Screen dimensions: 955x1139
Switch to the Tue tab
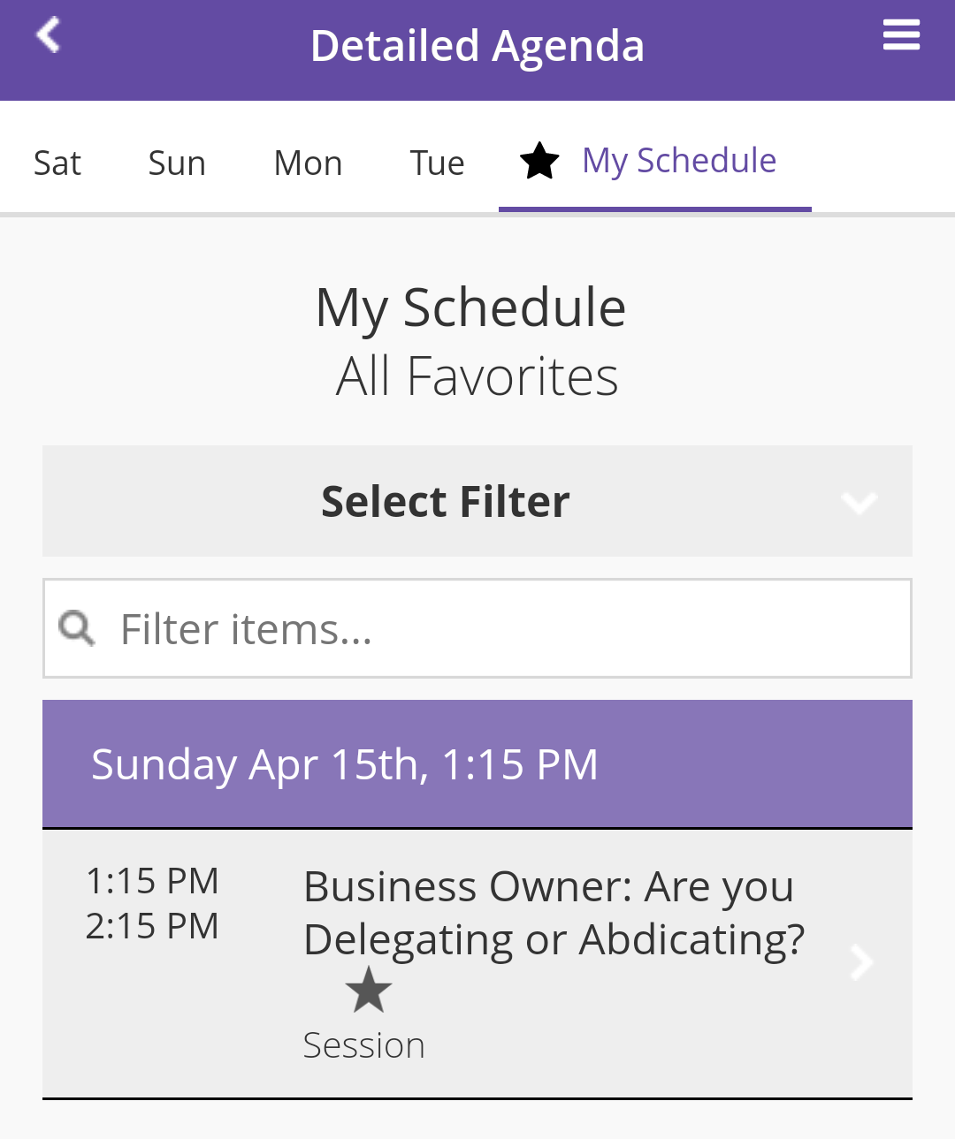click(x=437, y=163)
